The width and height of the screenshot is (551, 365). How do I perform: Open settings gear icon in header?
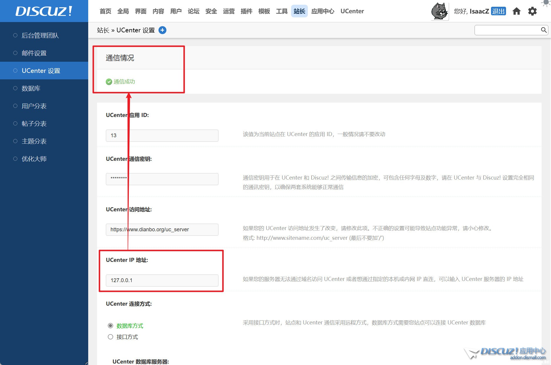click(532, 11)
